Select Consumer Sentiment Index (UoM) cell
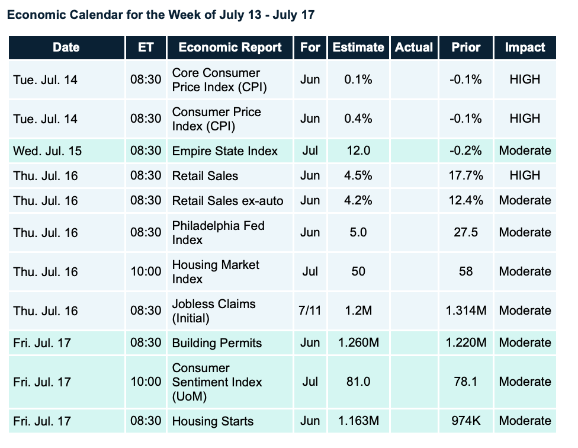The width and height of the screenshot is (578, 448). [217, 382]
